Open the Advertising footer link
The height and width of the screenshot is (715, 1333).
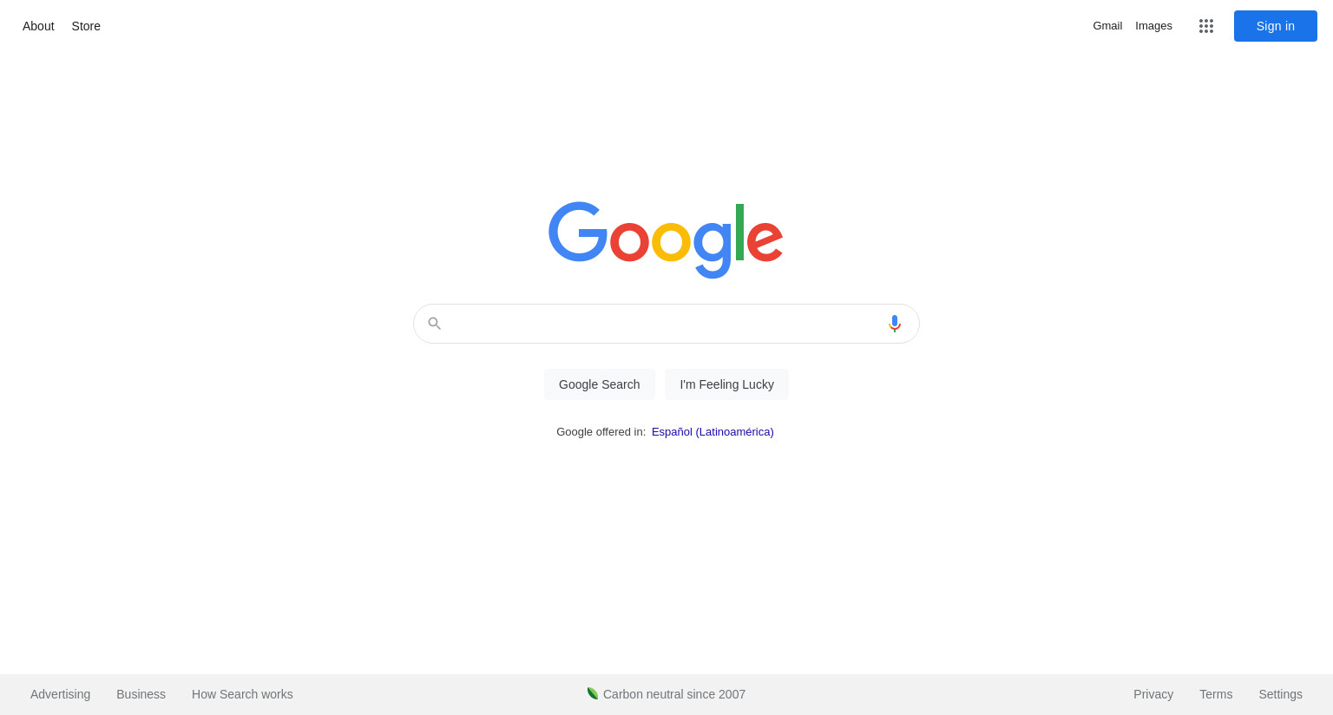point(60,694)
